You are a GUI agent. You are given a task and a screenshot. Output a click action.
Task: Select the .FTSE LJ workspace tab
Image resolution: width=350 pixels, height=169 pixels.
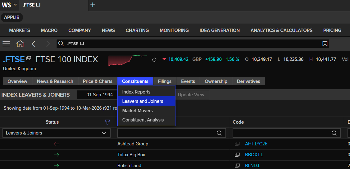54,5
